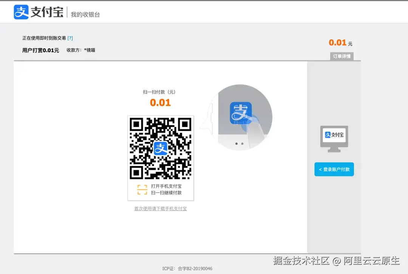Click the 正在使用即时到账交易 notice text
Viewport: 408px width, 274px height.
44,38
